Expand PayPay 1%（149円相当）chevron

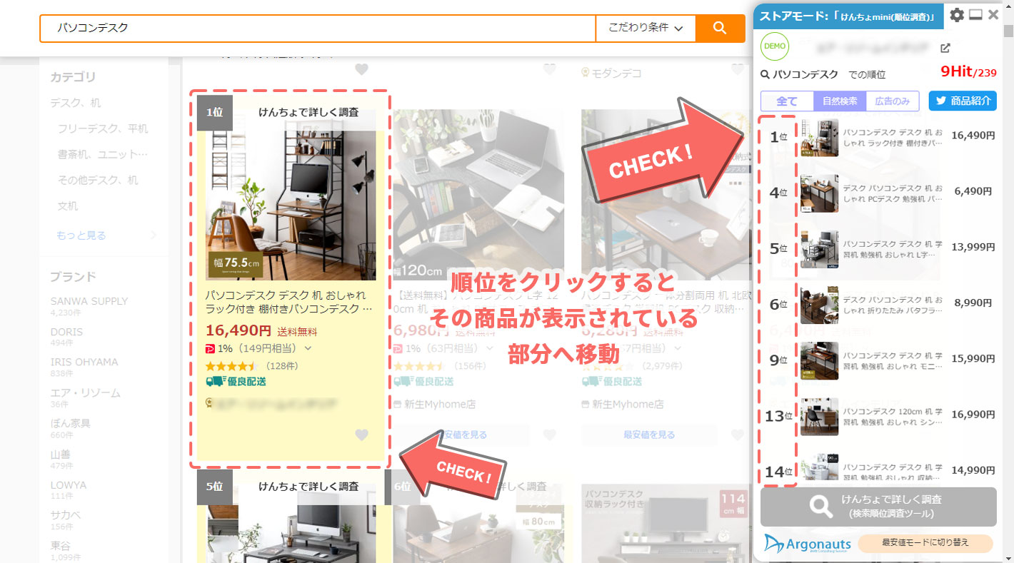point(308,348)
